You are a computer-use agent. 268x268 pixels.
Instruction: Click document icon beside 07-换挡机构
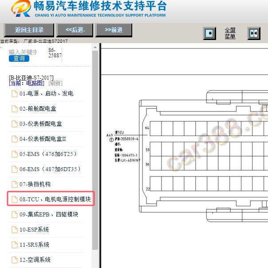point(15,184)
